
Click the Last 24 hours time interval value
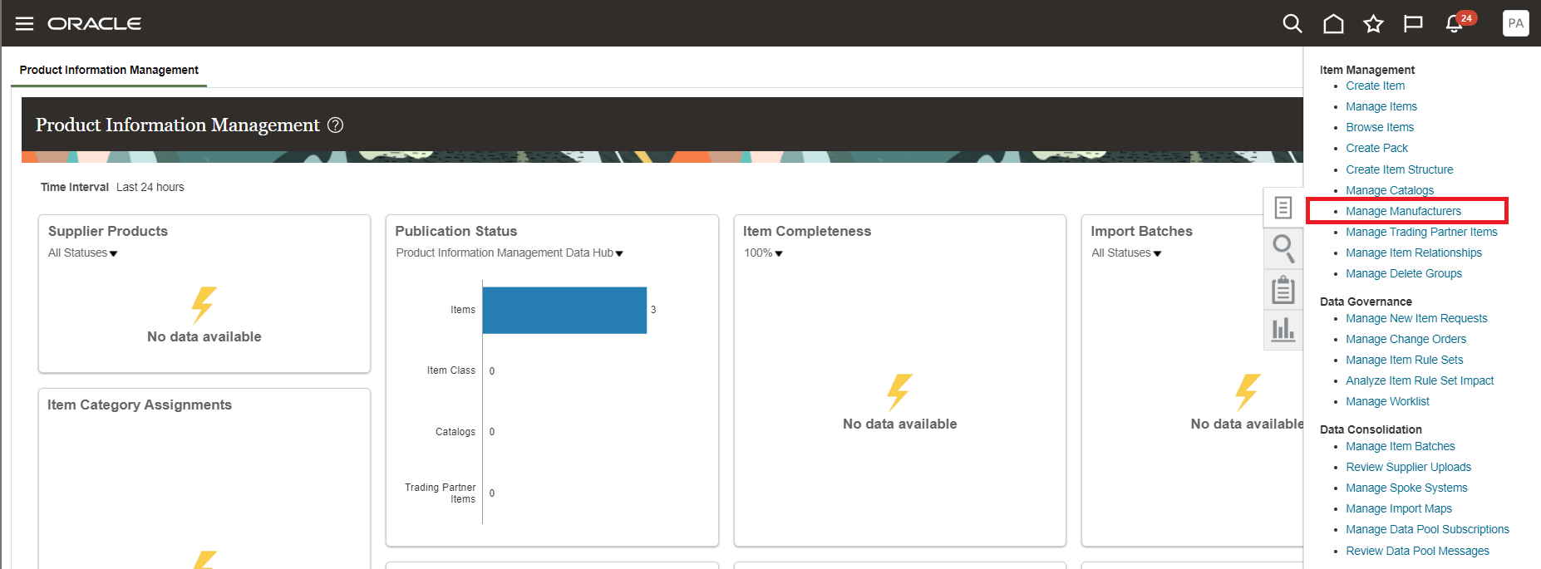150,187
